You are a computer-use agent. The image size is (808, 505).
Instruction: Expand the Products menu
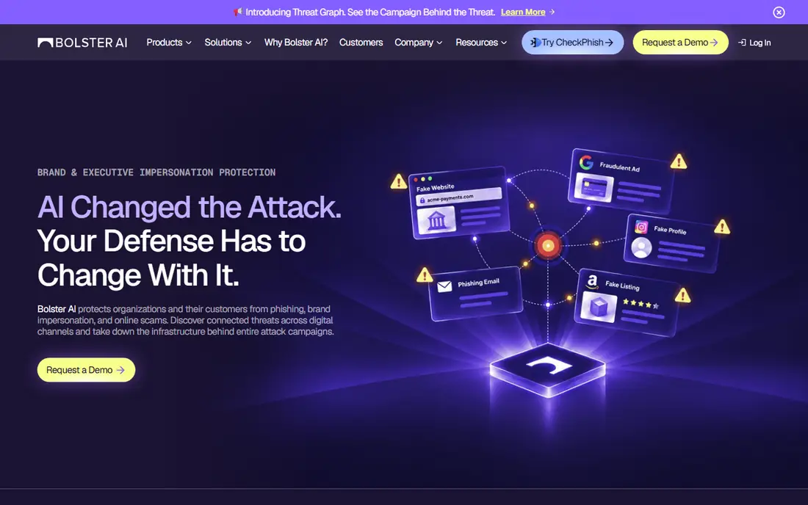point(169,43)
